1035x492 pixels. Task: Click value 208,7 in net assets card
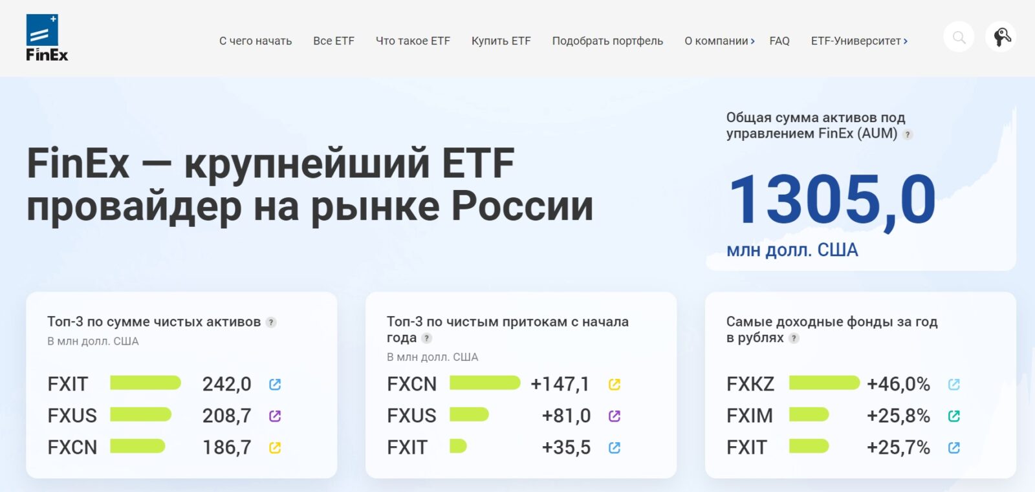coord(226,416)
